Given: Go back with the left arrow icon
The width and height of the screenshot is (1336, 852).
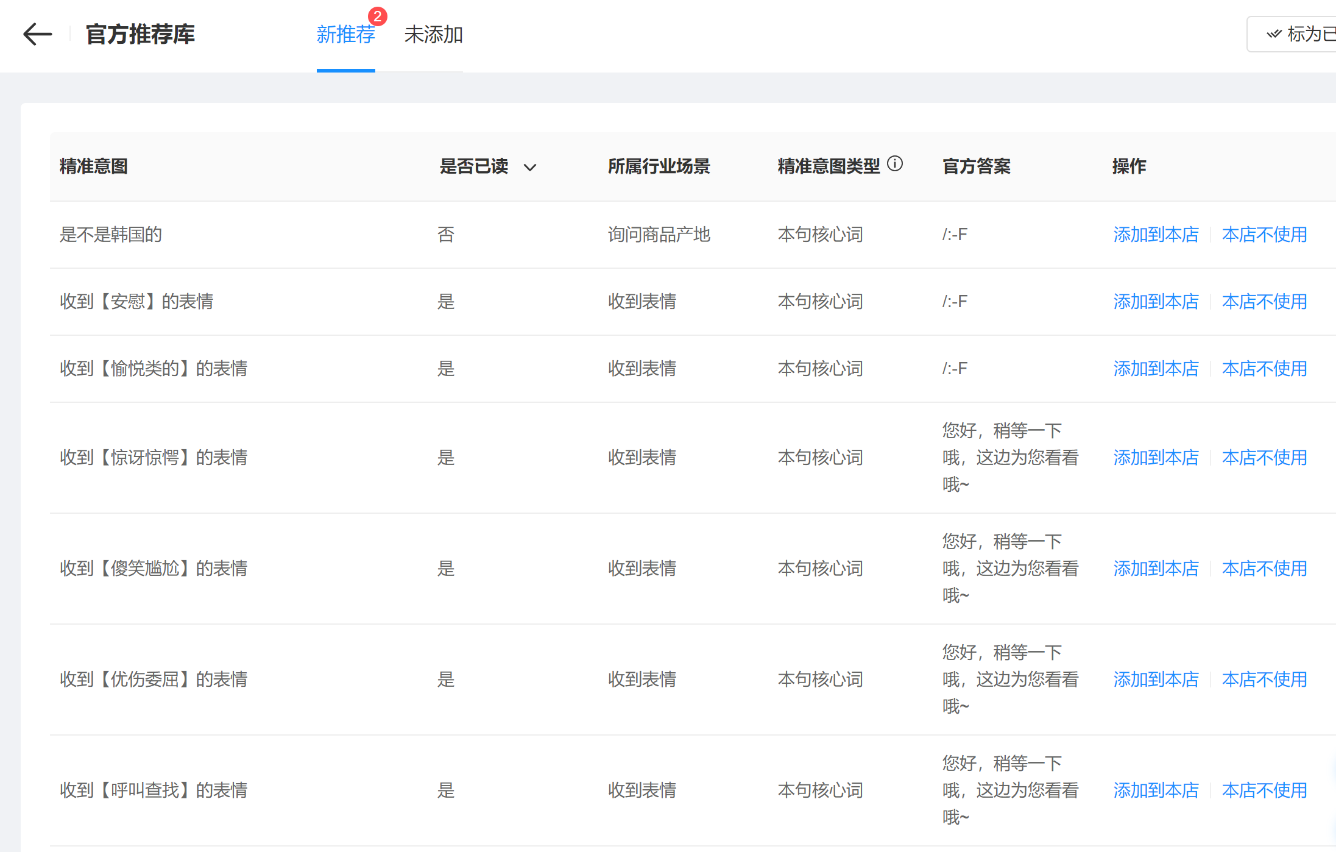Looking at the screenshot, I should 37,34.
